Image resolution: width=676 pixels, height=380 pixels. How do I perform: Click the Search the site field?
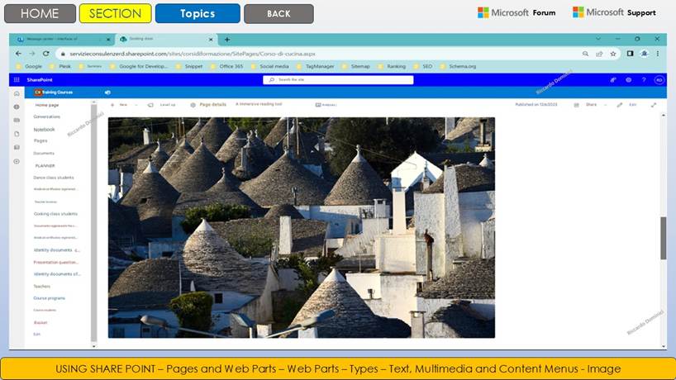click(337, 80)
